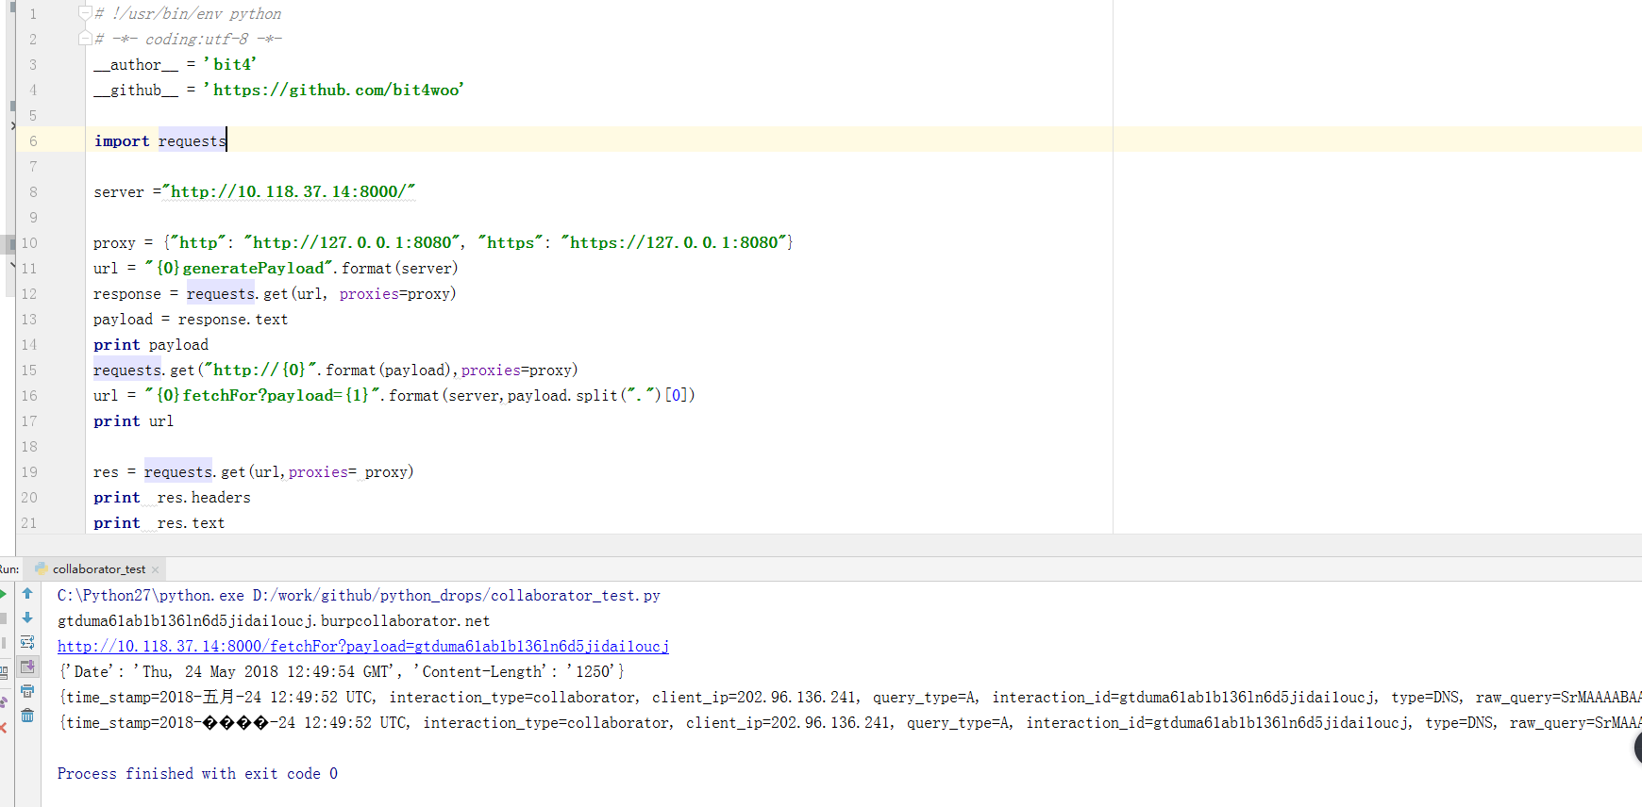Click 'res.text' on line 21

coord(191,523)
